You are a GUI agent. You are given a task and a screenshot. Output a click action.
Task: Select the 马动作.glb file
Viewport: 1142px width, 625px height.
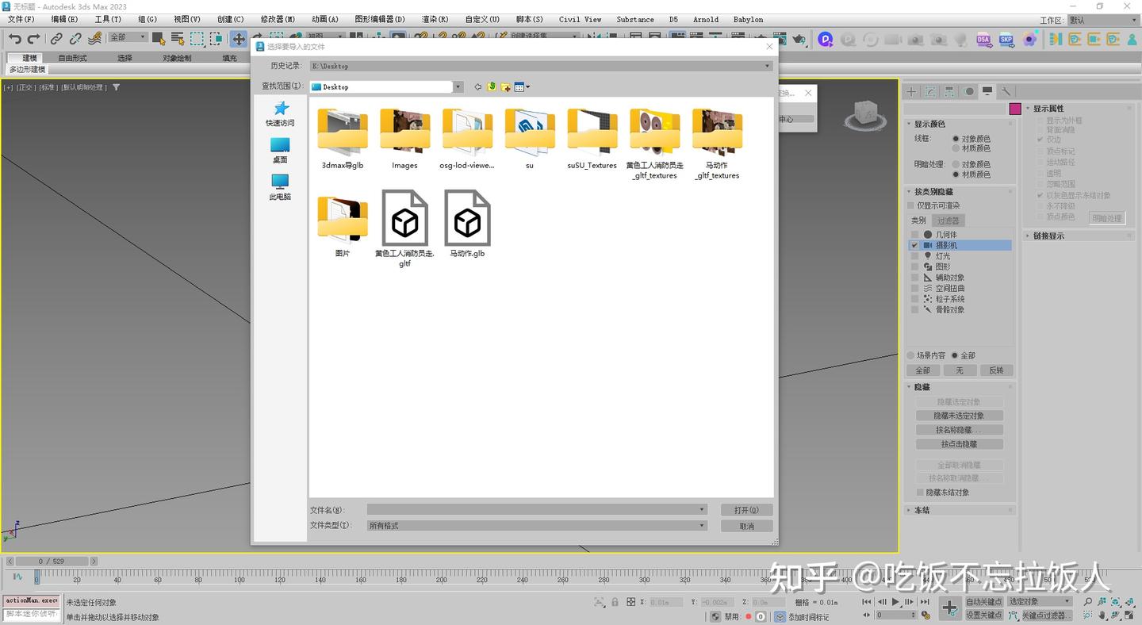[467, 224]
